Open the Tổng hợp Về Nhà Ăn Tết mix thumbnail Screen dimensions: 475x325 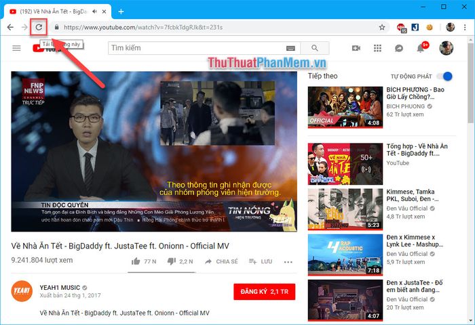pyautogui.click(x=345, y=164)
